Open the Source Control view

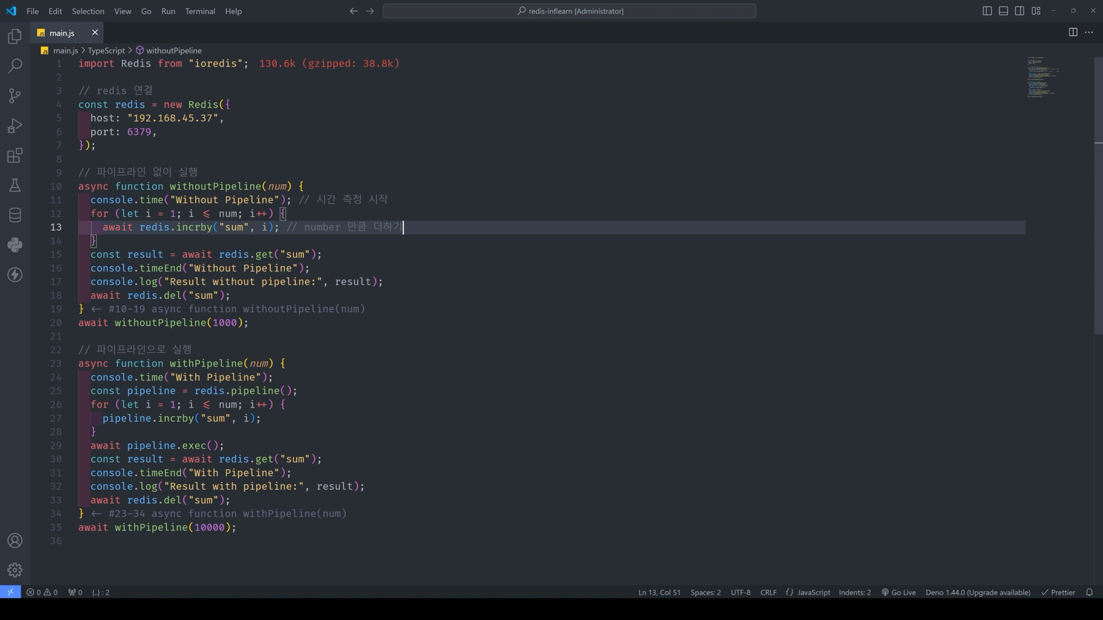click(x=15, y=96)
